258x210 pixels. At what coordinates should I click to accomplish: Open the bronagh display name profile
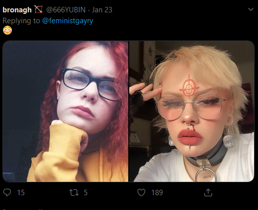(x=17, y=10)
